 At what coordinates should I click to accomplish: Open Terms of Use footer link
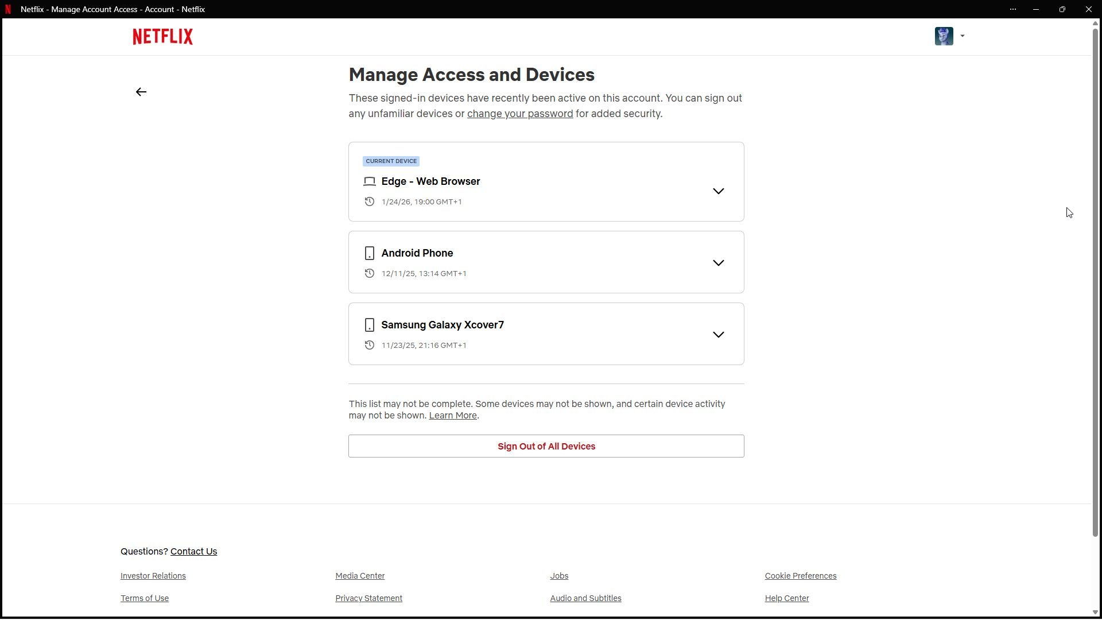coord(145,598)
